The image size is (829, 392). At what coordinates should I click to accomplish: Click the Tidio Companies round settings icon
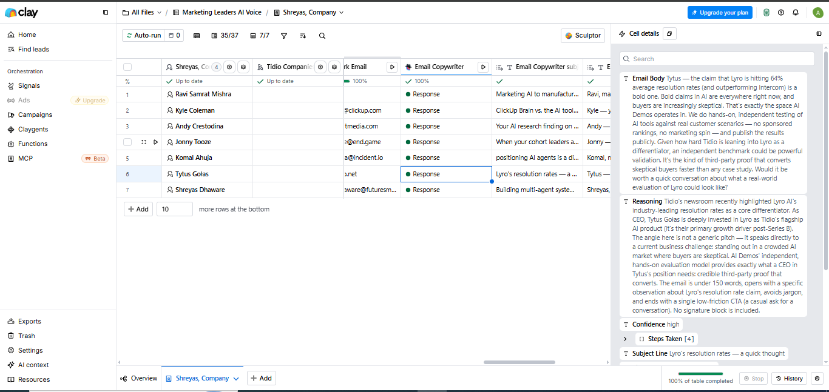click(x=320, y=67)
